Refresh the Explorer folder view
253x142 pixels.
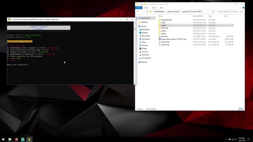pos(214,11)
